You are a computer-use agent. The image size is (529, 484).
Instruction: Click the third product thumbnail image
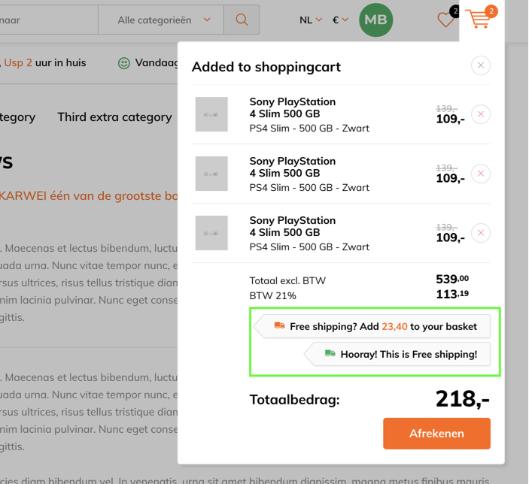point(211,233)
